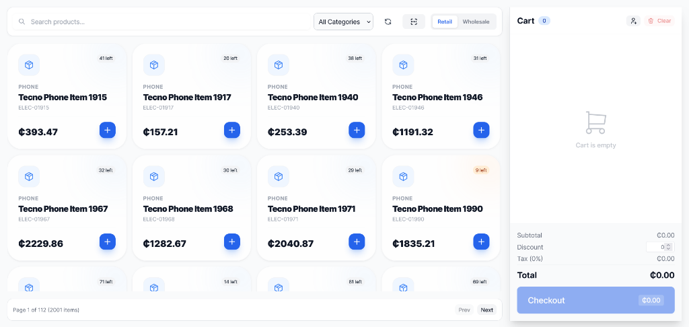The height and width of the screenshot is (327, 689).
Task: Add Tecno Phone Item 1968 to cart
Action: (232, 242)
